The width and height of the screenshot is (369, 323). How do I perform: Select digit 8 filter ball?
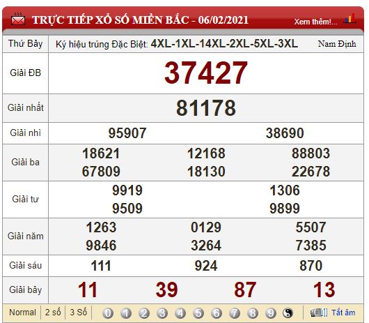pyautogui.click(x=253, y=313)
